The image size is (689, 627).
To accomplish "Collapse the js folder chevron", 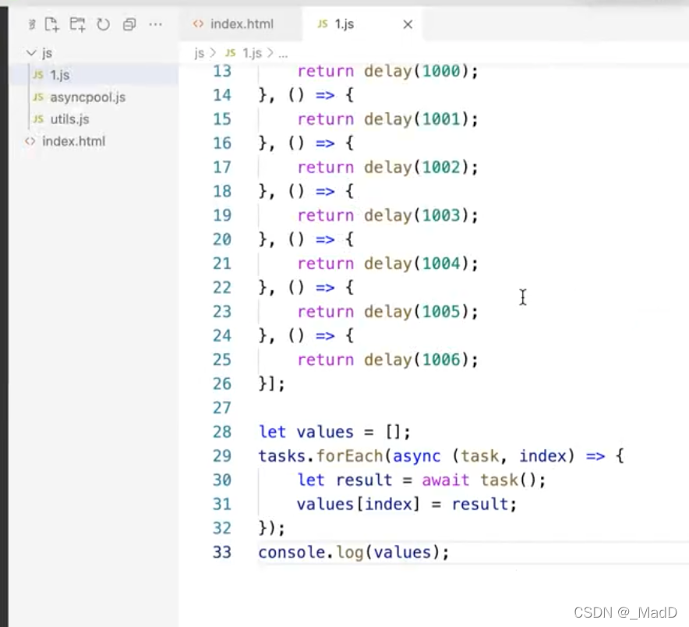I will click(31, 53).
